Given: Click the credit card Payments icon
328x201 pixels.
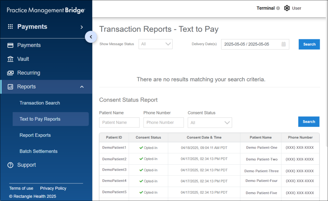Looking at the screenshot, I should 10,45.
